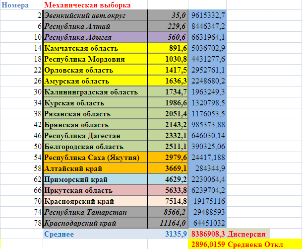Select the value 4629,2 cell

[168, 179]
